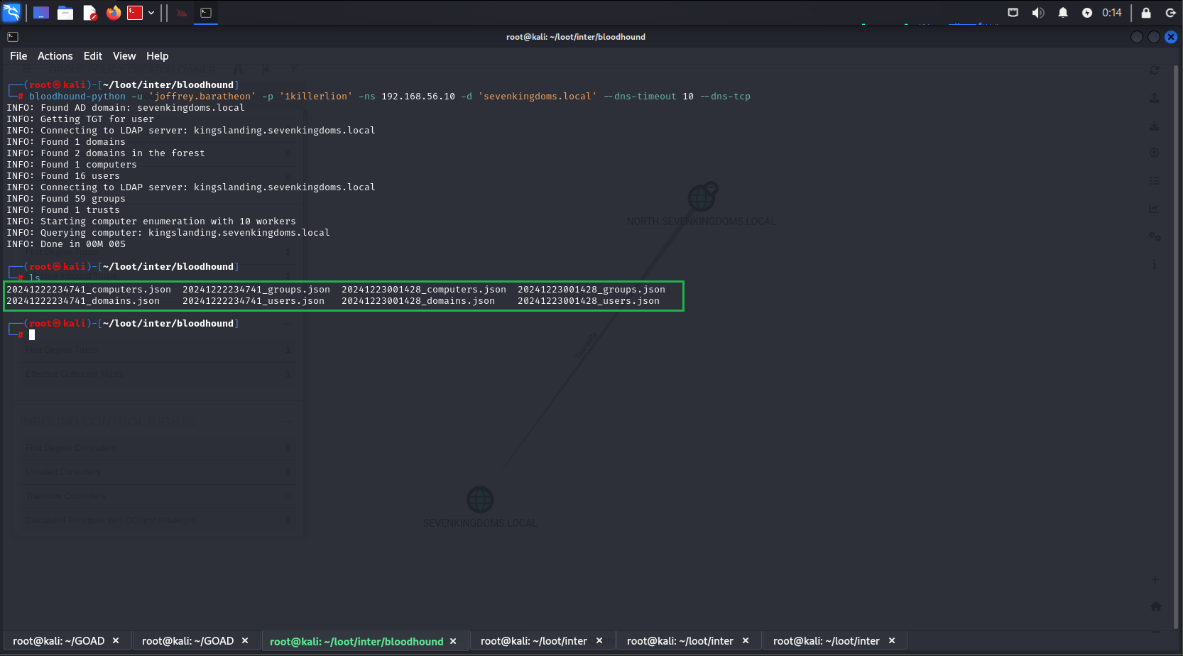Switch to the BloodHound window in taskbar
Viewport: 1183px width, 656px height.
click(x=182, y=13)
